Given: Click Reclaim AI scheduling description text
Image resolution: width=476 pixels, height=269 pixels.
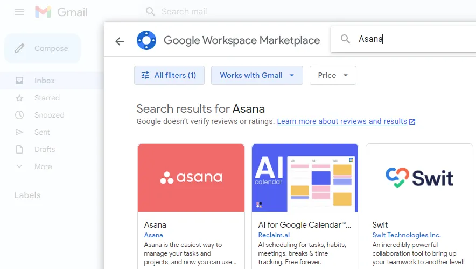Looking at the screenshot, I should (x=303, y=253).
